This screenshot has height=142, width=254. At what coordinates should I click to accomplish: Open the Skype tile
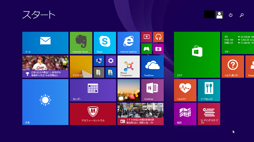pos(105,43)
